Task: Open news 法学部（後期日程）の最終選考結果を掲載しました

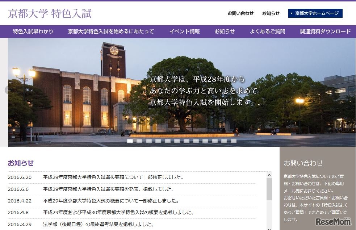Action: pyautogui.click(x=99, y=224)
